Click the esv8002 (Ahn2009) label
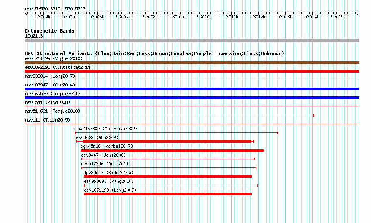Screen dimensions: 371x223 click(97, 137)
